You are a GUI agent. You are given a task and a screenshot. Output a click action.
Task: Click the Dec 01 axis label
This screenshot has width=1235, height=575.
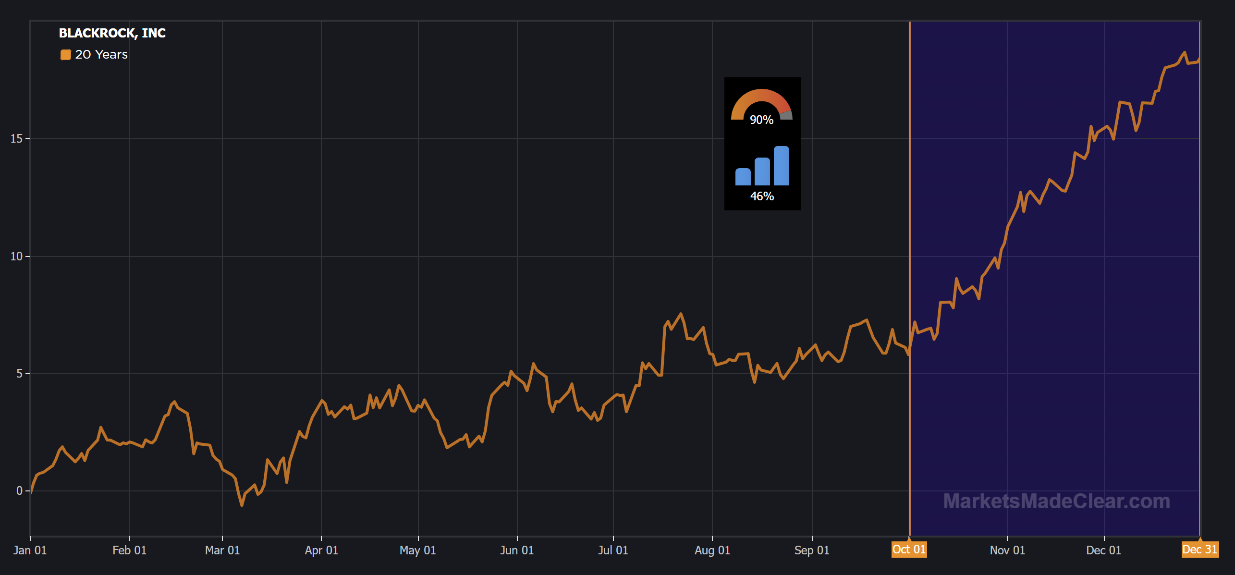point(1104,551)
